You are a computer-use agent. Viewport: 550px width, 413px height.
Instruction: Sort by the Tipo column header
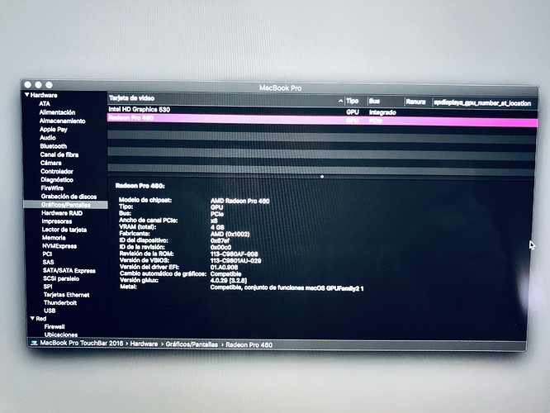point(352,101)
